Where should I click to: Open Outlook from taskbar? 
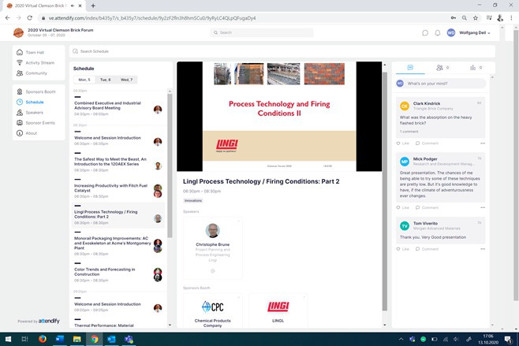111,339
